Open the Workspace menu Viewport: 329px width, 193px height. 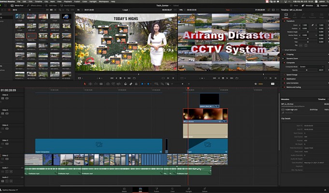point(104,1)
